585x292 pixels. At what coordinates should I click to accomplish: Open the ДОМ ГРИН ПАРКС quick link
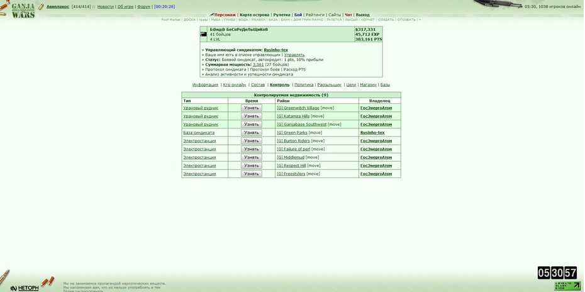tap(308, 20)
